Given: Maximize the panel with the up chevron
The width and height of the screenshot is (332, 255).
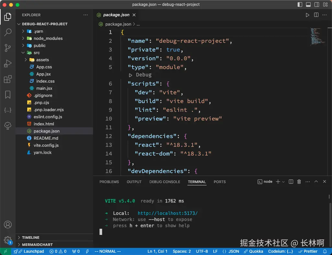Looking at the screenshot, I should 316,182.
